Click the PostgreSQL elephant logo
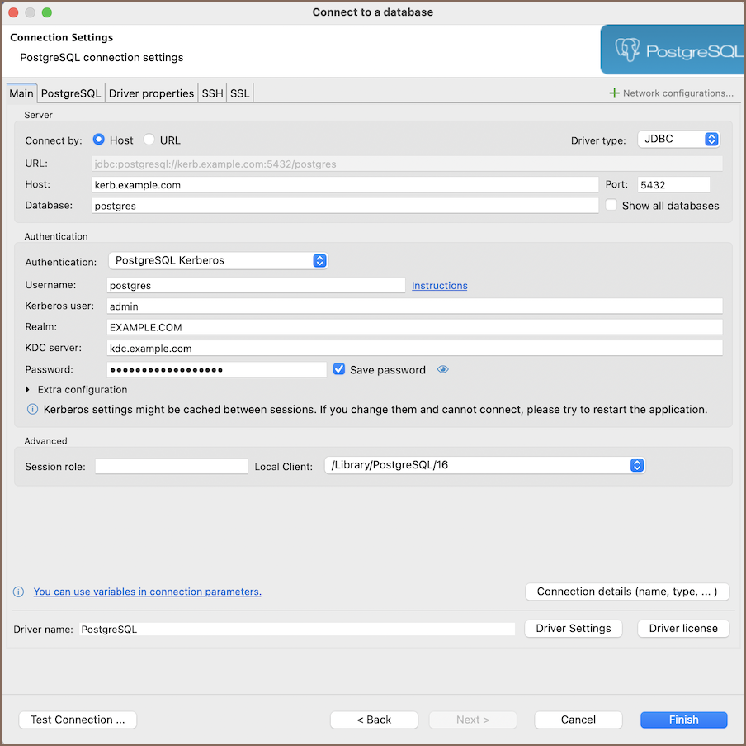Image resolution: width=746 pixels, height=746 pixels. [628, 50]
